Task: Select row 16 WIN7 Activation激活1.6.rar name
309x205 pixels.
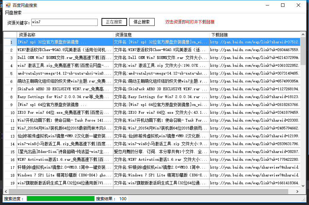Action: (x=65, y=159)
